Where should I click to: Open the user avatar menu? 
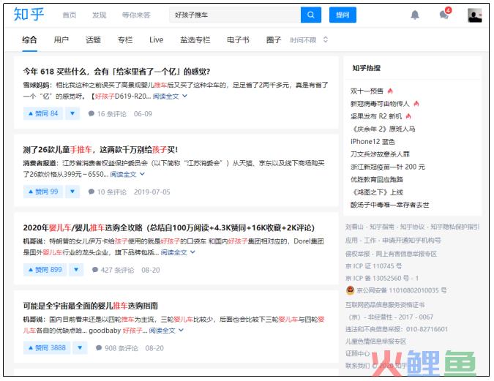pyautogui.click(x=475, y=15)
